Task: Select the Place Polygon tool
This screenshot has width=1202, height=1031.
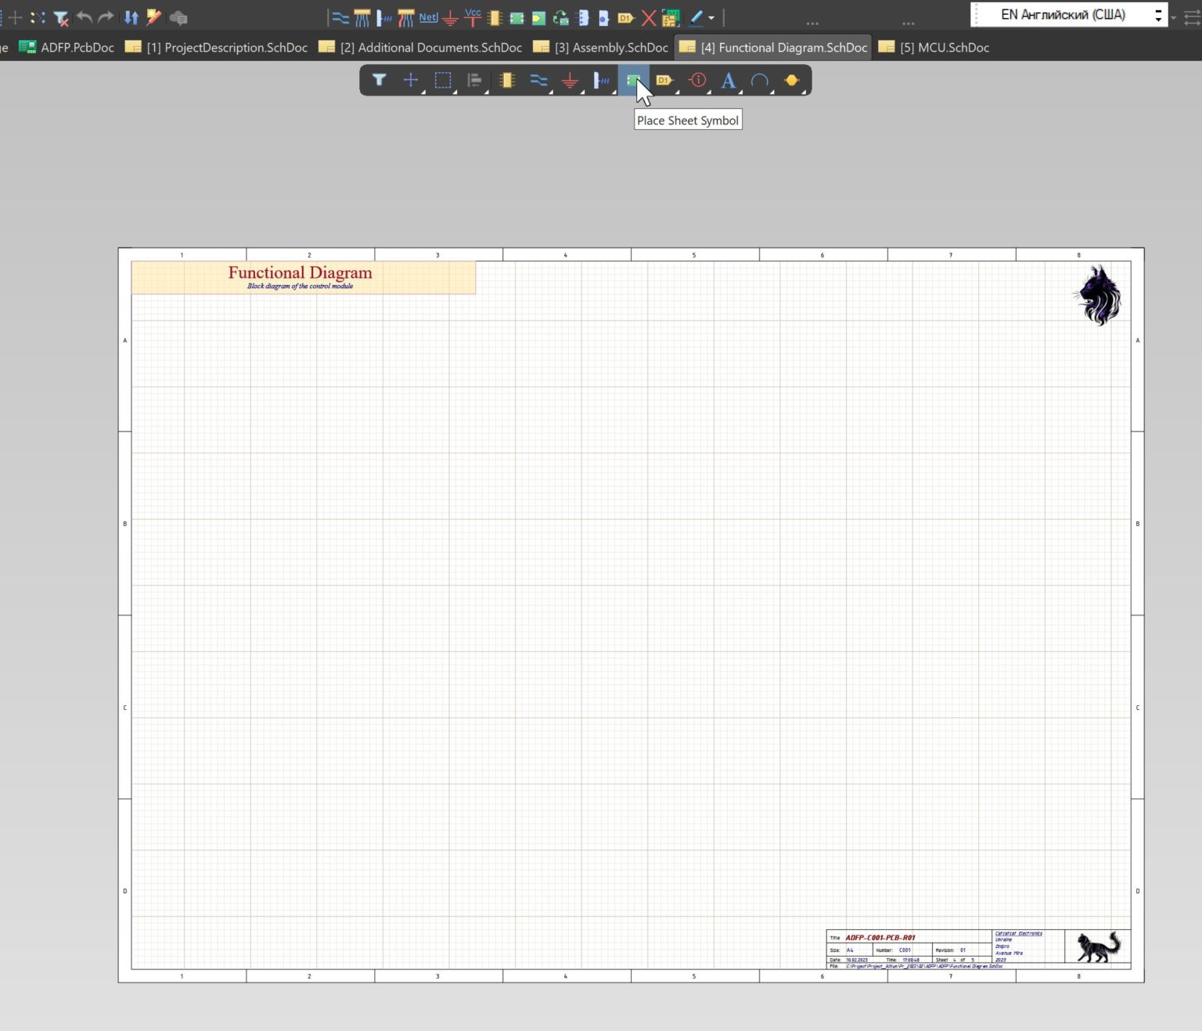Action: pyautogui.click(x=792, y=80)
